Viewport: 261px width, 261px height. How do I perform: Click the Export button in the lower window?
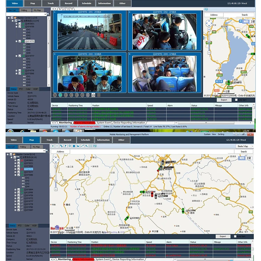[x=223, y=236]
